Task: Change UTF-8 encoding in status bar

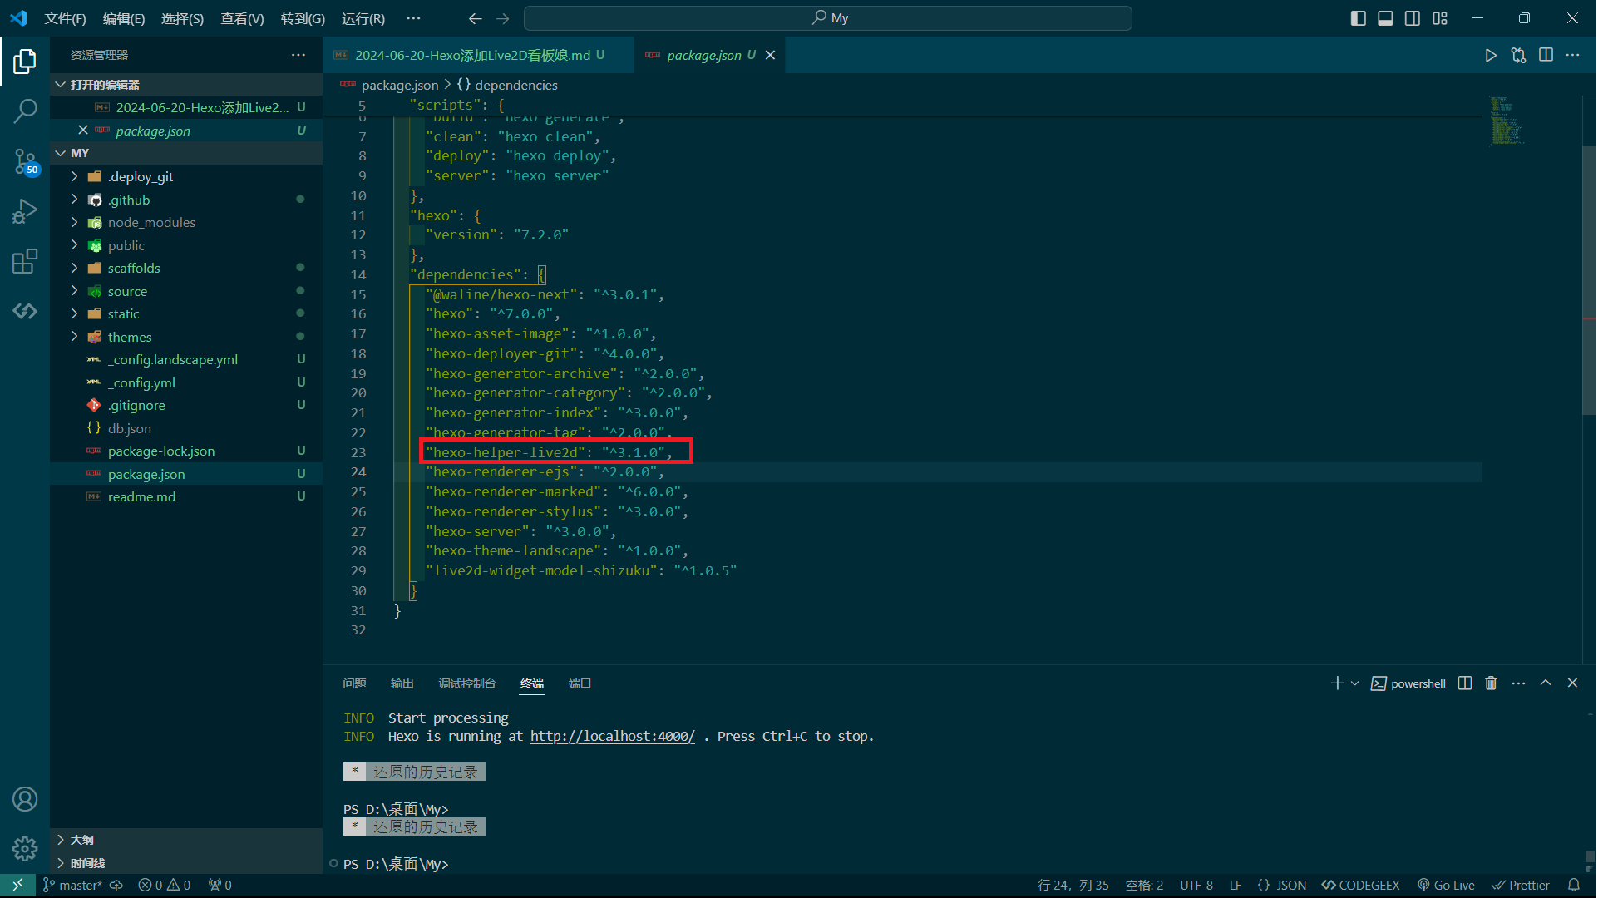Action: pyautogui.click(x=1196, y=885)
